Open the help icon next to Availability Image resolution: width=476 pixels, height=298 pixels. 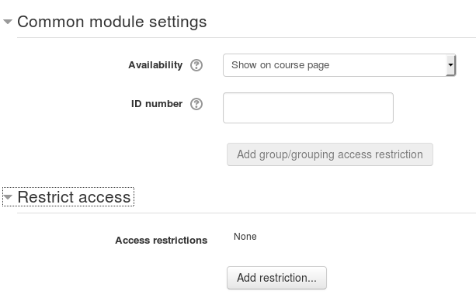[196, 65]
